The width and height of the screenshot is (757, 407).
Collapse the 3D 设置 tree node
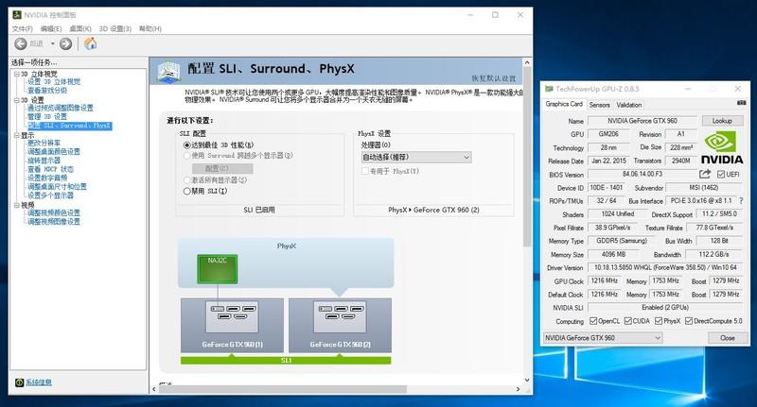16,100
